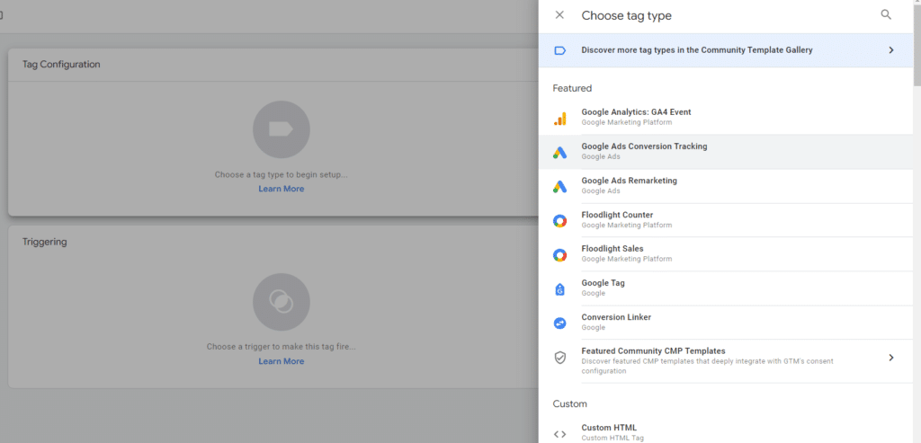Click the Google Ads Remarketing icon
Viewport: 921px width, 443px height.
click(x=559, y=187)
